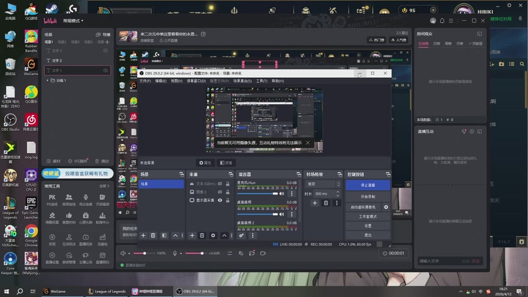Open virtual camera settings gear in OBS controls

point(386,207)
